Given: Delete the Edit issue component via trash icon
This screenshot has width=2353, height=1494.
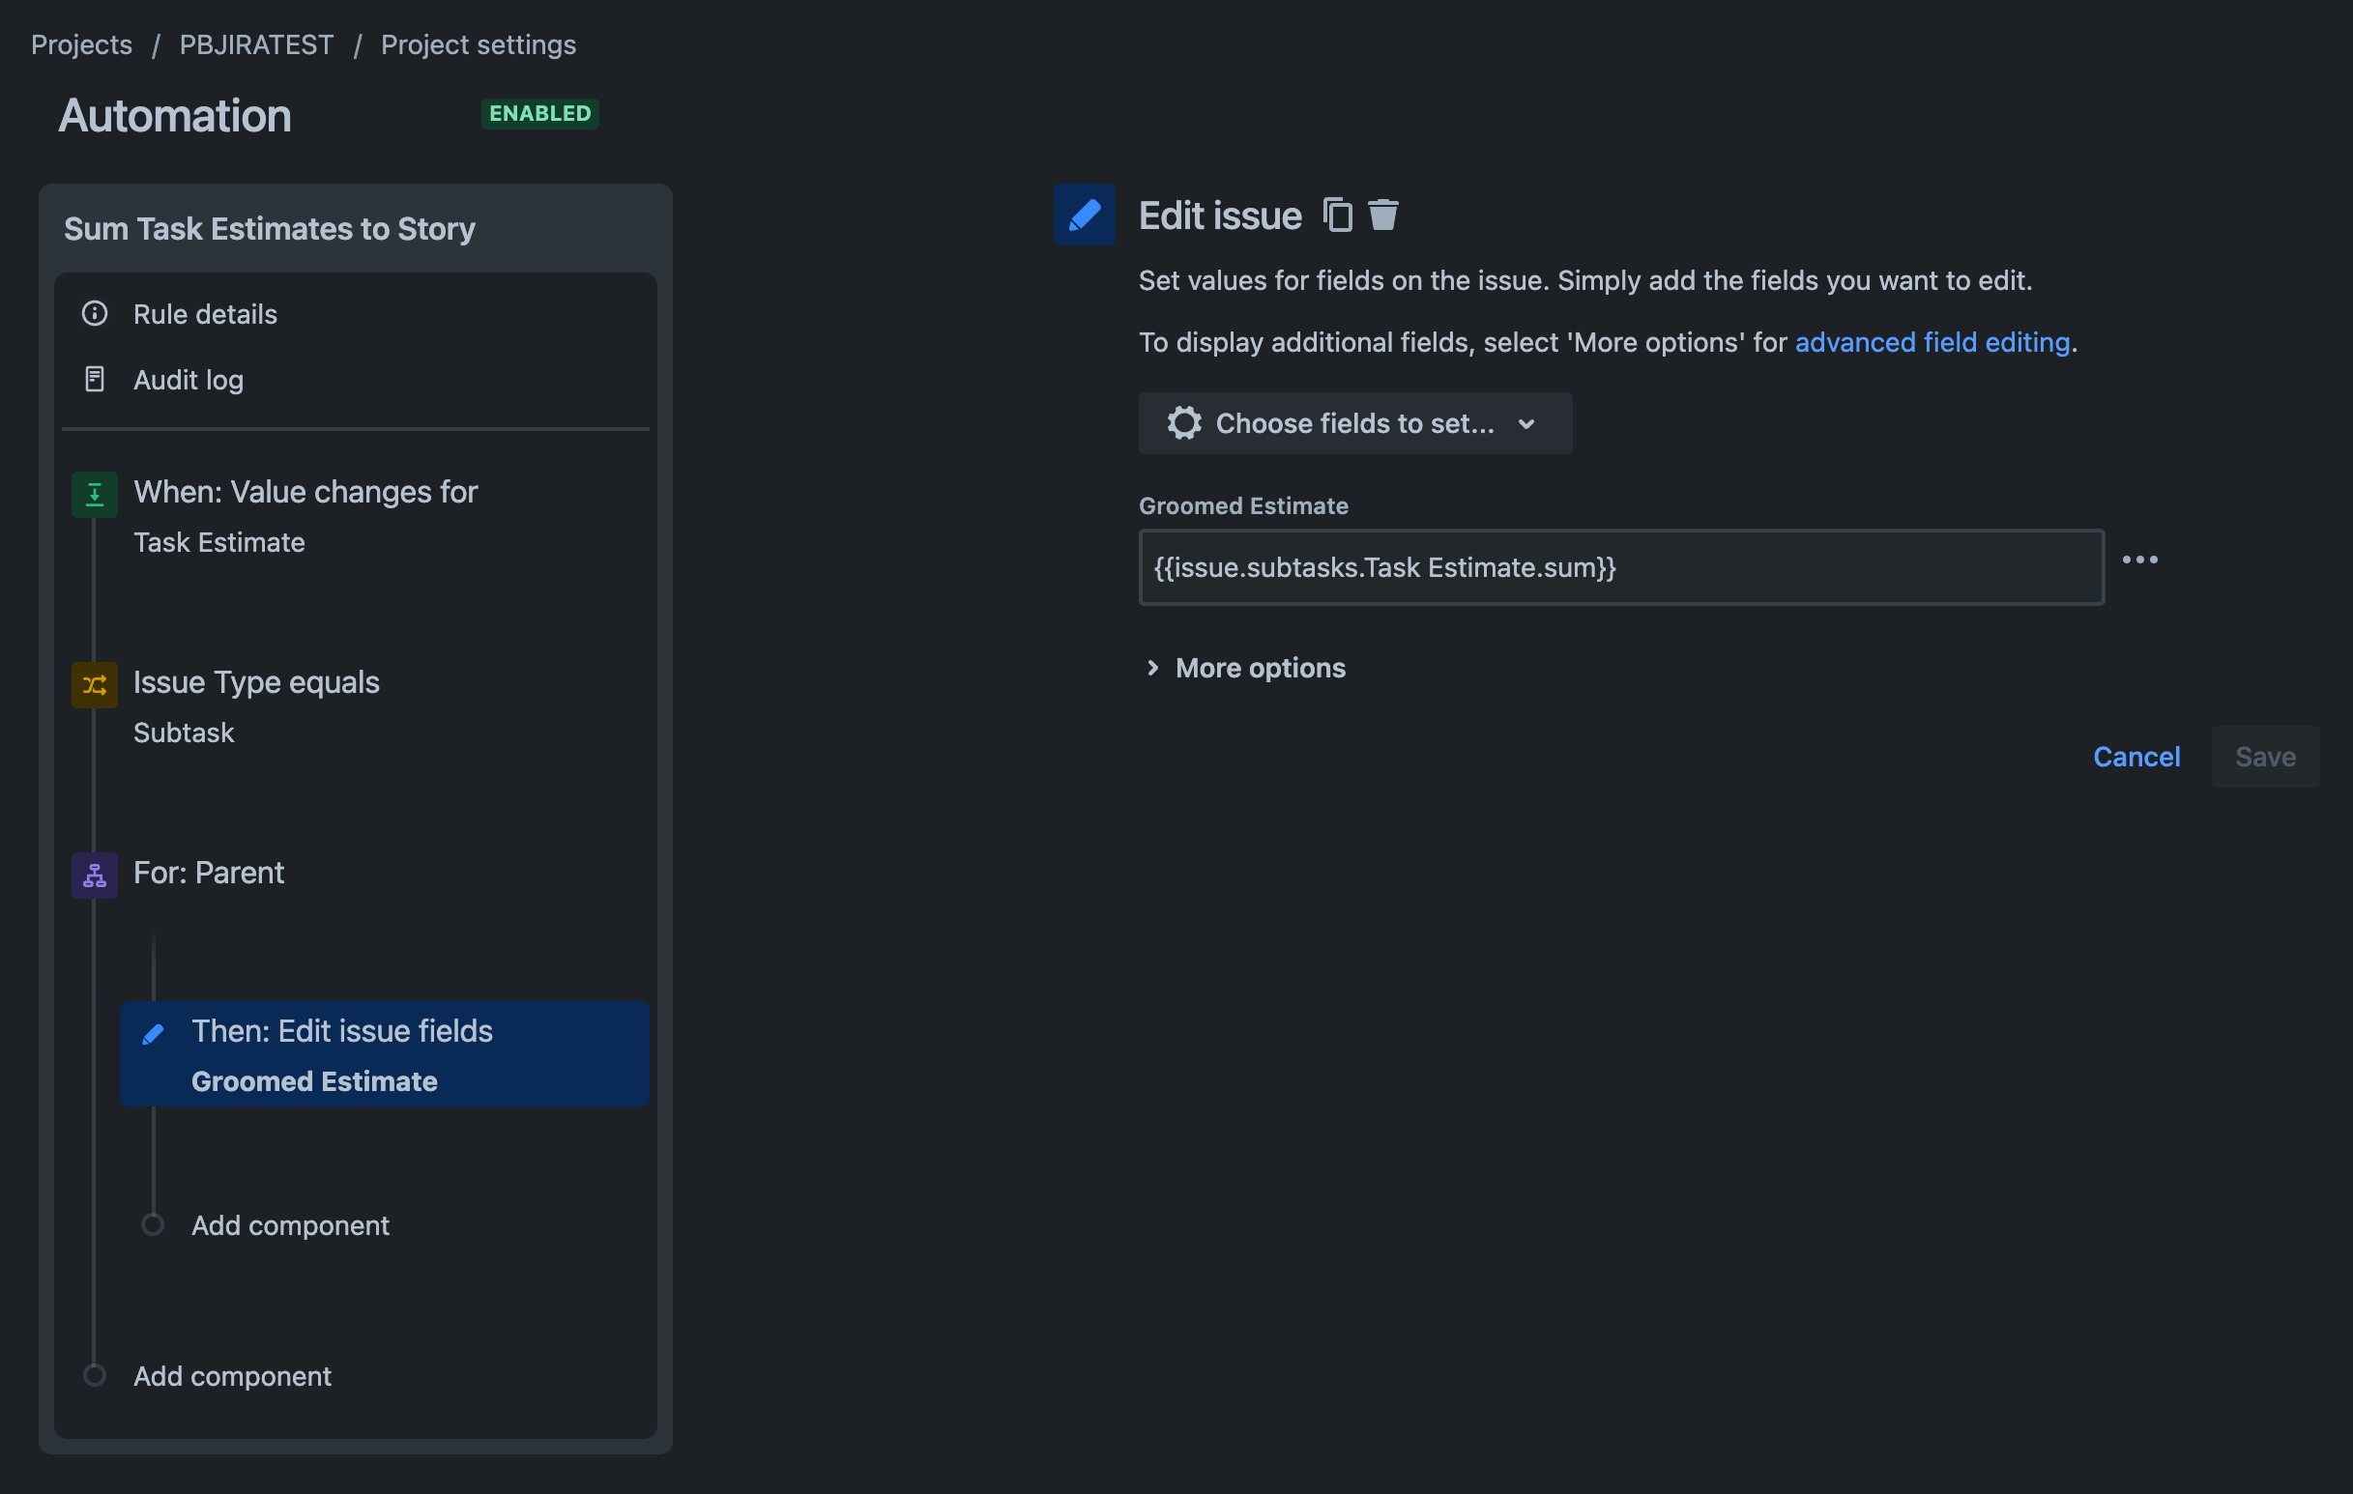Looking at the screenshot, I should click(1382, 215).
